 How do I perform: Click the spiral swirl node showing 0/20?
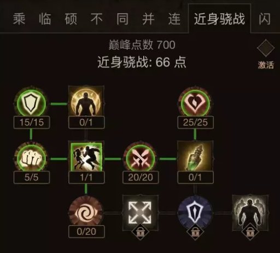click(x=86, y=213)
